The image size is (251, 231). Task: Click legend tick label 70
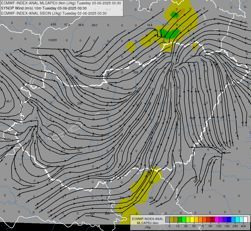pyautogui.click(x=202, y=226)
